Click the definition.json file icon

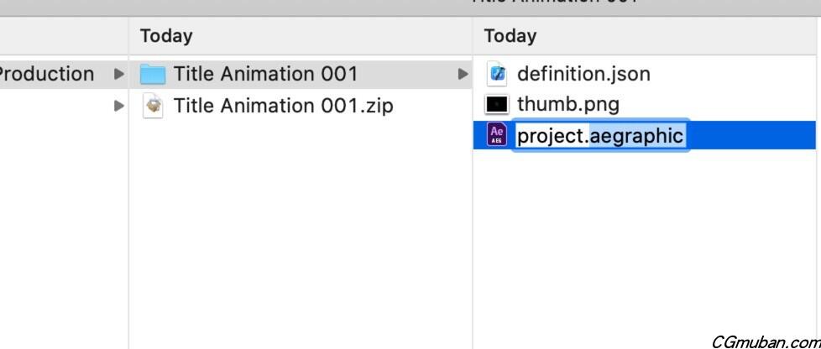point(497,75)
